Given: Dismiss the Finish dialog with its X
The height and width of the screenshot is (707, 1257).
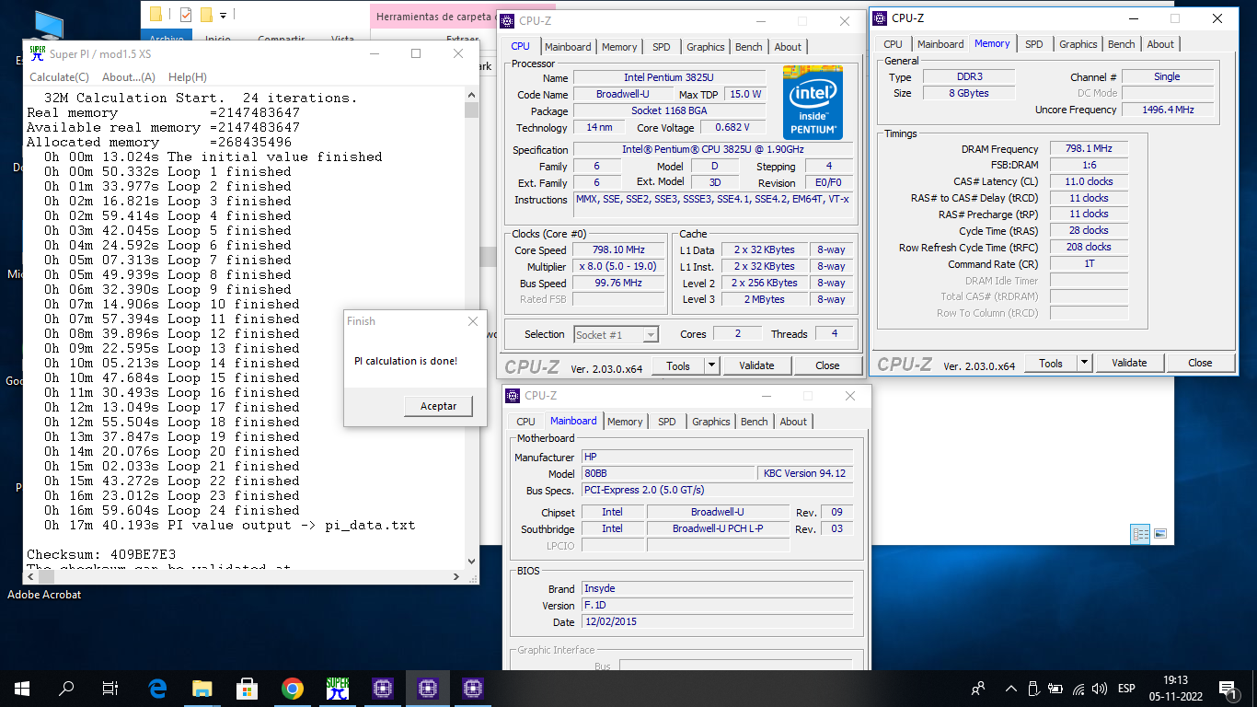Looking at the screenshot, I should point(473,321).
